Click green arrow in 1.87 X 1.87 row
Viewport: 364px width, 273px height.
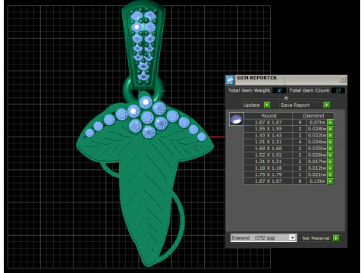click(x=331, y=181)
